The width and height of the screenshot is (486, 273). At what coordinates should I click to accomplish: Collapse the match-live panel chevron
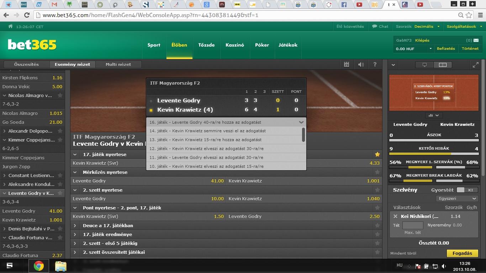pyautogui.click(x=393, y=65)
